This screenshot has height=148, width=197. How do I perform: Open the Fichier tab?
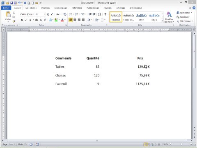[6, 8]
